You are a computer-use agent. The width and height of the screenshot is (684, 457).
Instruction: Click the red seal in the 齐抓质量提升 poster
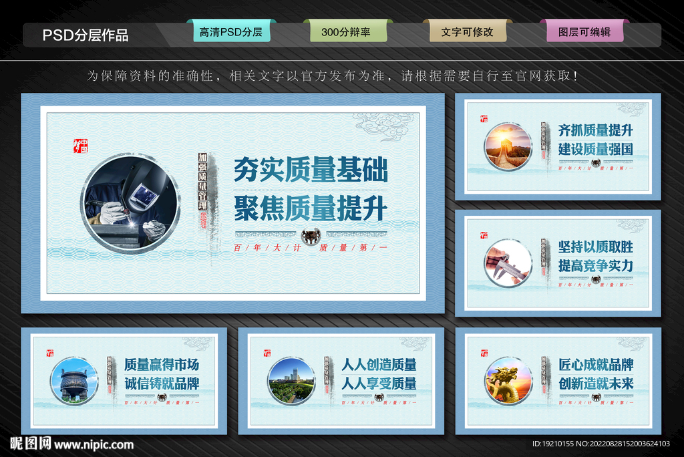[x=484, y=119]
